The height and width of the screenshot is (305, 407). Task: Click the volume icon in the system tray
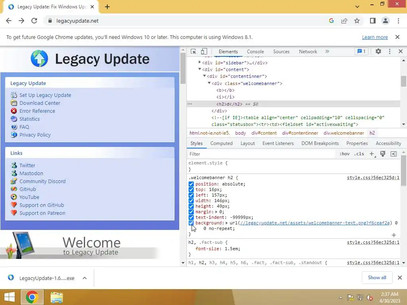coord(369,298)
